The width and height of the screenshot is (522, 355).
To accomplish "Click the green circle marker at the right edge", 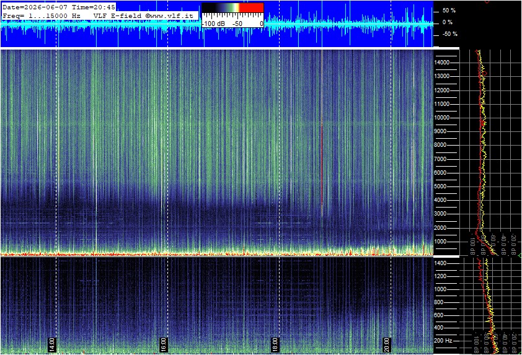I will click(520, 255).
